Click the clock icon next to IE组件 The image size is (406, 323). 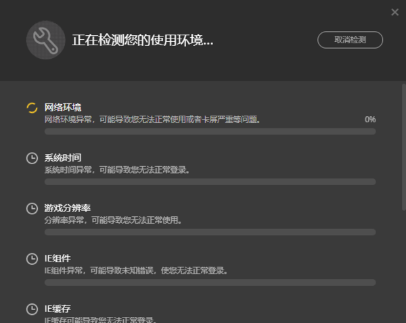tap(31, 259)
